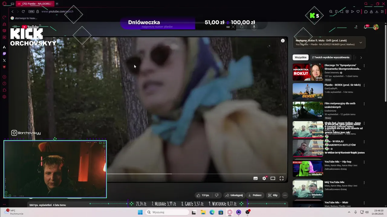Image resolution: width=387 pixels, height=217 pixels.
Task: Open Twitch in the Opera sidebar
Action: [x=4, y=54]
